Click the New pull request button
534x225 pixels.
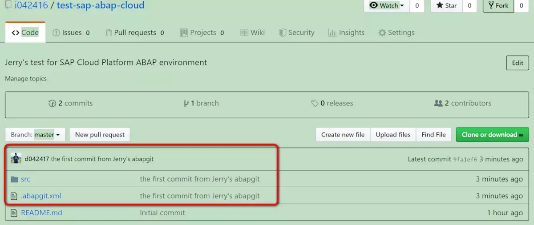point(100,135)
